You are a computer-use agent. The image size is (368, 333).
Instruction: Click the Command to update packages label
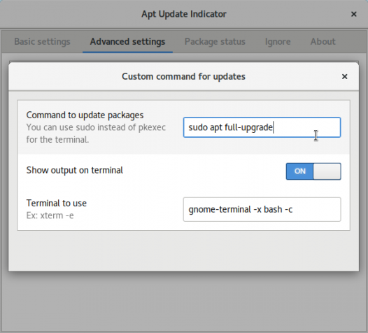pos(85,115)
